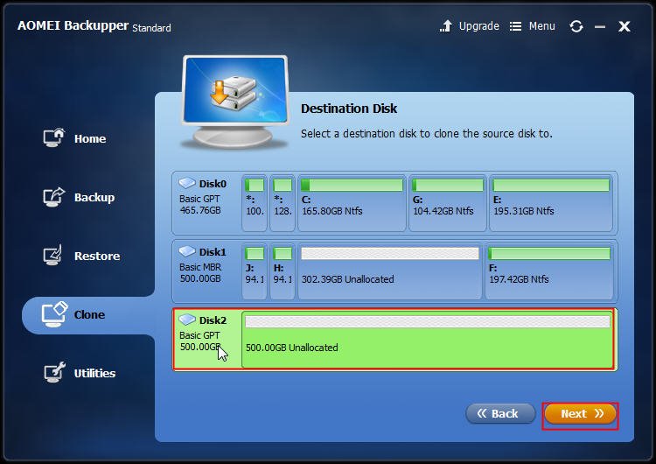The height and width of the screenshot is (464, 656).
Task: Click the C: 165.80GB Ntfs partition
Action: (352, 202)
